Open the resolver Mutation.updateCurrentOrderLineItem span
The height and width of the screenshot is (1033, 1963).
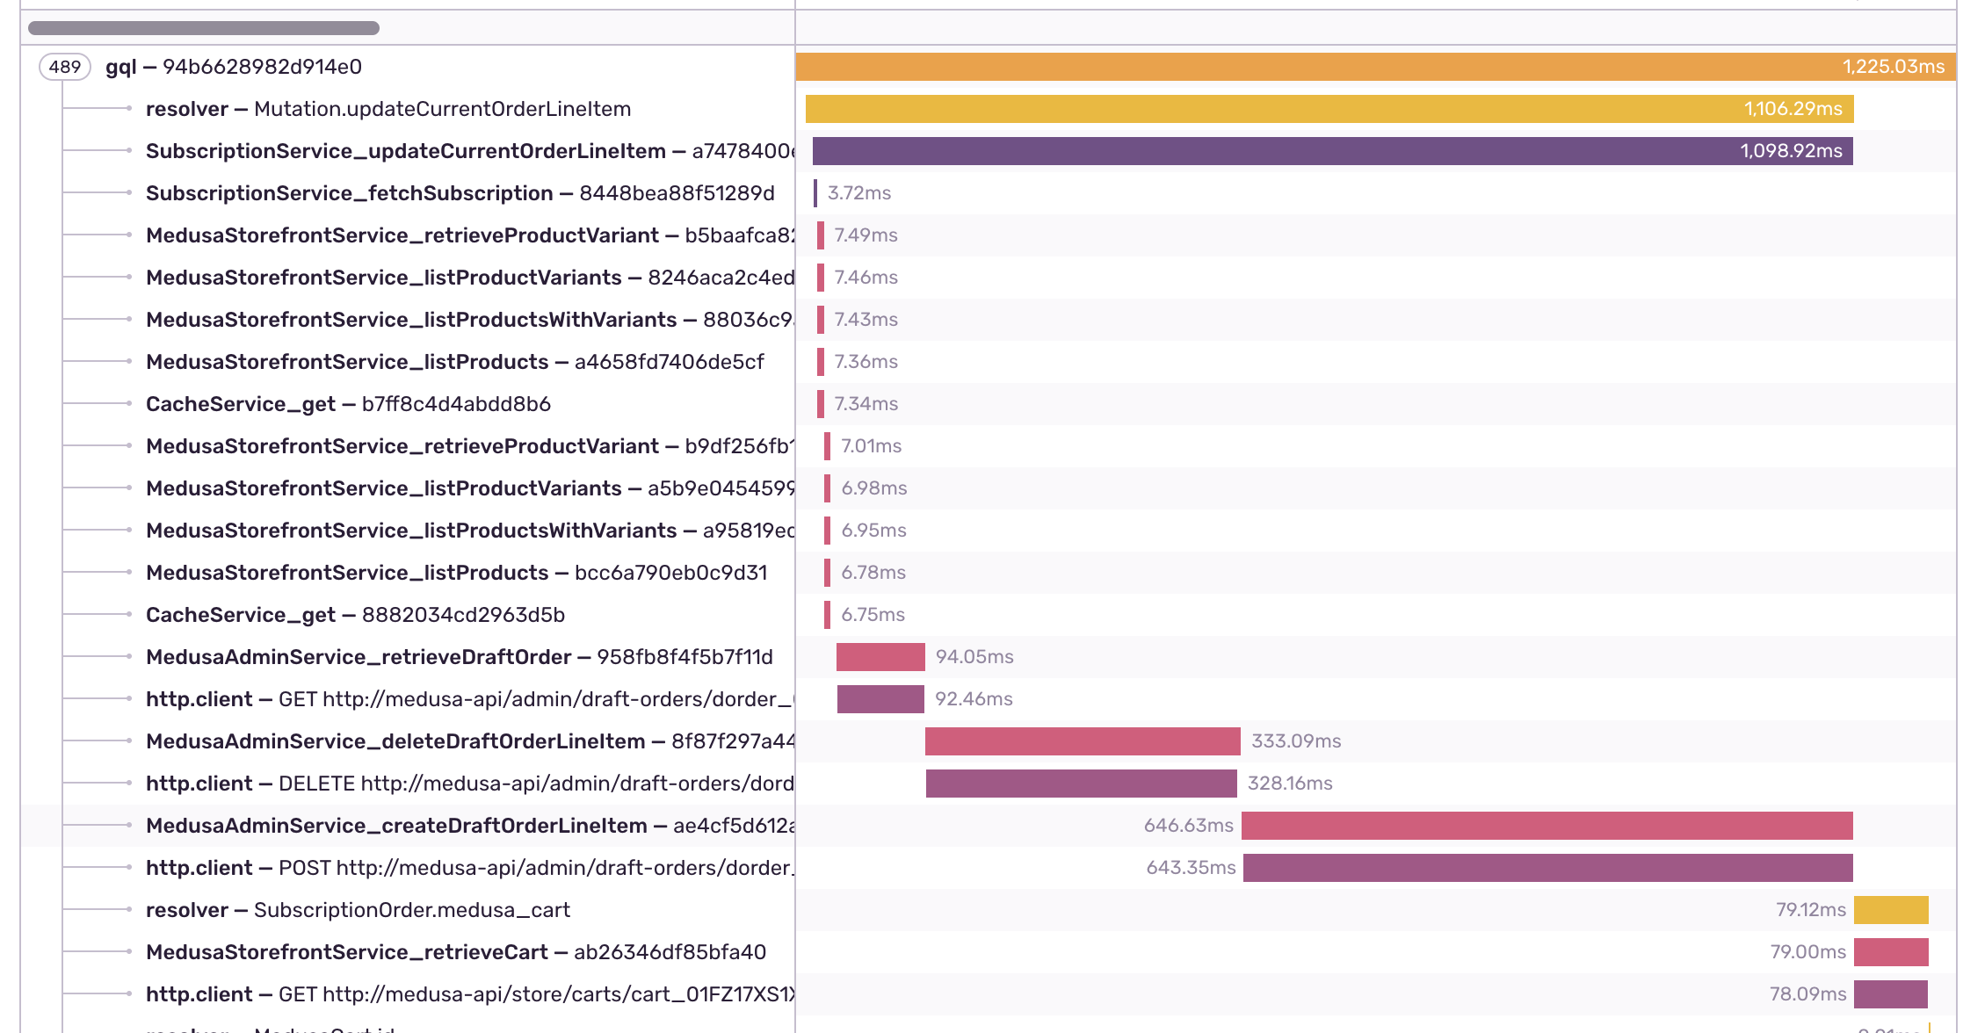(x=388, y=109)
